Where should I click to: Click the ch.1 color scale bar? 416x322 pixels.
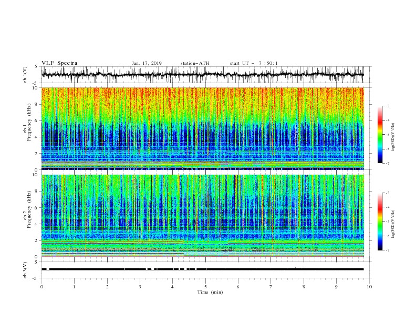coord(380,135)
